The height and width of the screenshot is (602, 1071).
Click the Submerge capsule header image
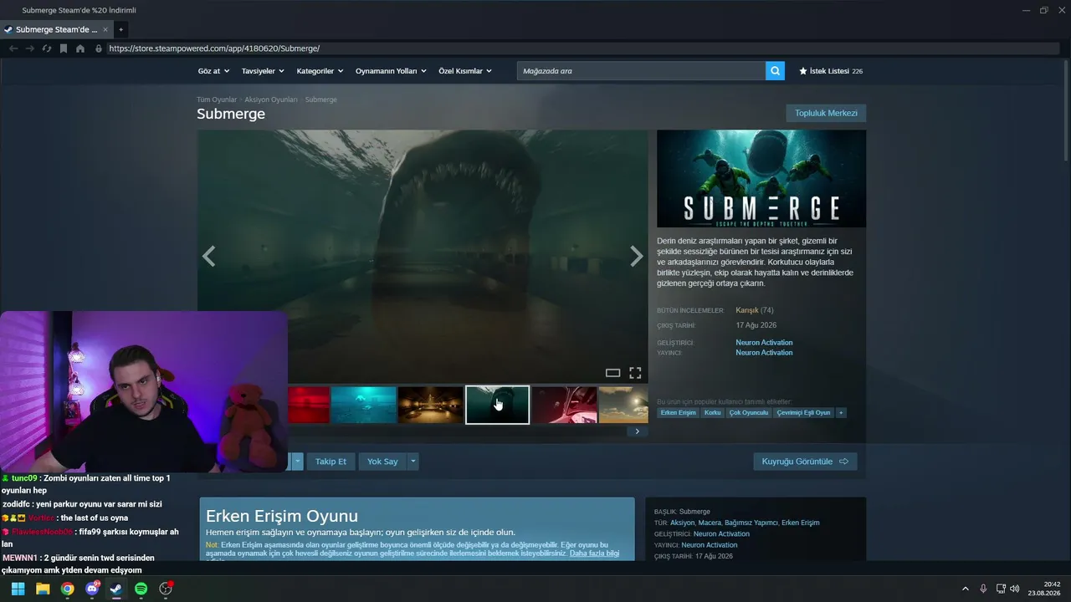[x=761, y=178]
